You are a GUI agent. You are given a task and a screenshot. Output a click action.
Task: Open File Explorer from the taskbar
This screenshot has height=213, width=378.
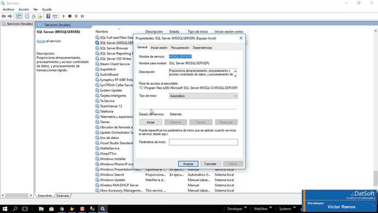pyautogui.click(x=41, y=209)
